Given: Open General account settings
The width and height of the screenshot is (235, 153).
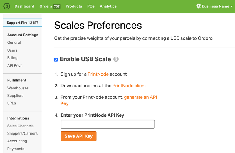Looking at the screenshot, I should (x=14, y=42).
